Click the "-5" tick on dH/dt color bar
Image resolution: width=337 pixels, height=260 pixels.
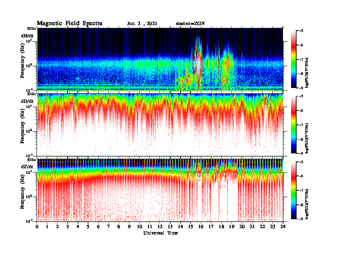click(x=301, y=31)
